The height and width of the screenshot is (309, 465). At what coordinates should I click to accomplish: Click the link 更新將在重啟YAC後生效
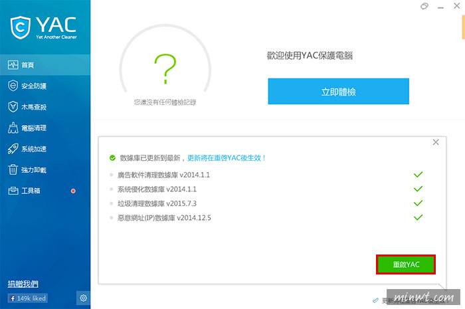pyautogui.click(x=227, y=158)
